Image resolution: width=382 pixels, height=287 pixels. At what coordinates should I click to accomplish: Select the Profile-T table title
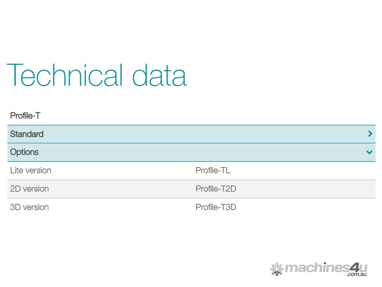click(25, 116)
